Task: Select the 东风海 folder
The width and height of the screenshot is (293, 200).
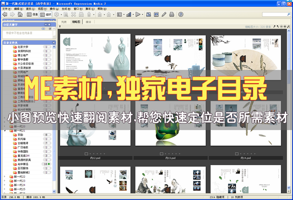Action: [21, 139]
